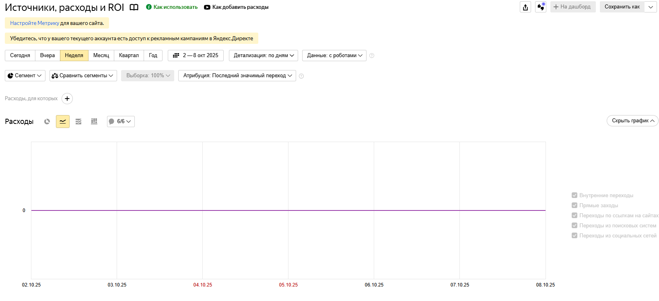Select the Квартал period tab
This screenshot has height=301, width=659.
click(x=129, y=56)
